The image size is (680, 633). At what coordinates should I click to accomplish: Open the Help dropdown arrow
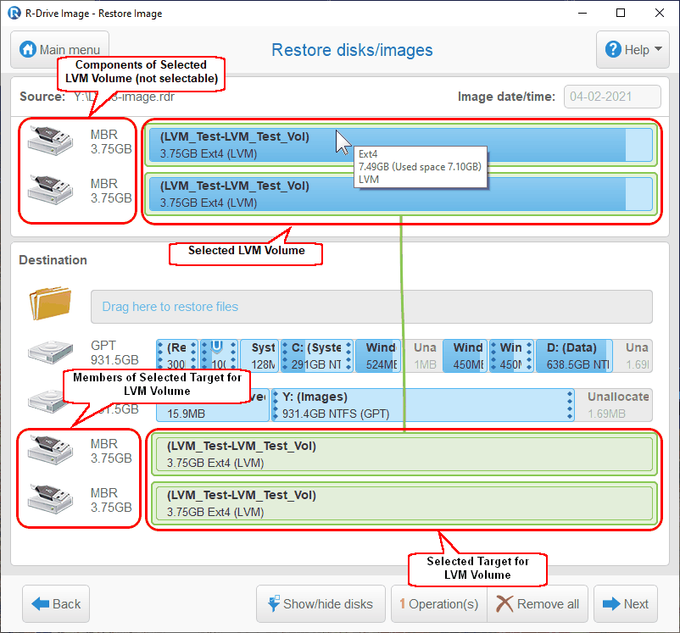pos(658,49)
